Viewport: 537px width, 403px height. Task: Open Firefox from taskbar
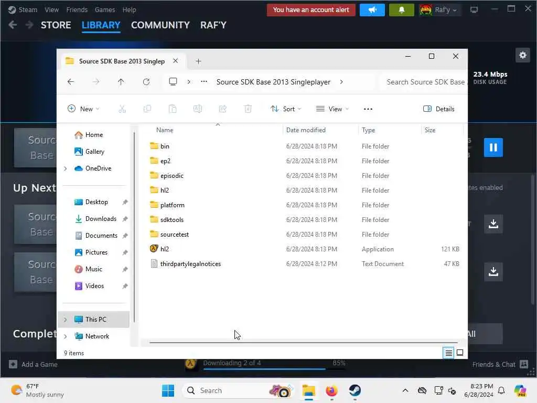click(331, 390)
